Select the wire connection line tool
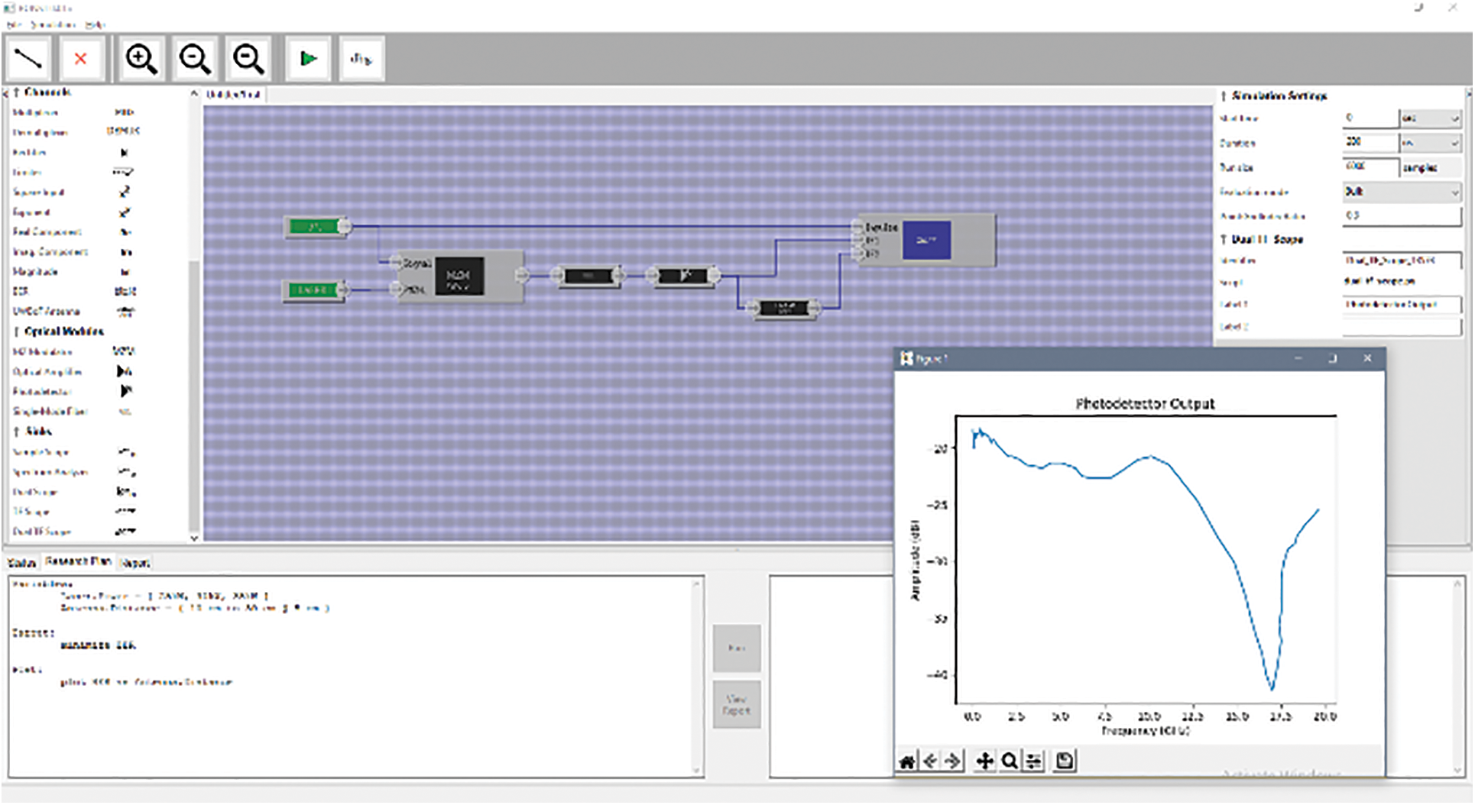Screen dimensions: 1475x805 click(x=28, y=58)
